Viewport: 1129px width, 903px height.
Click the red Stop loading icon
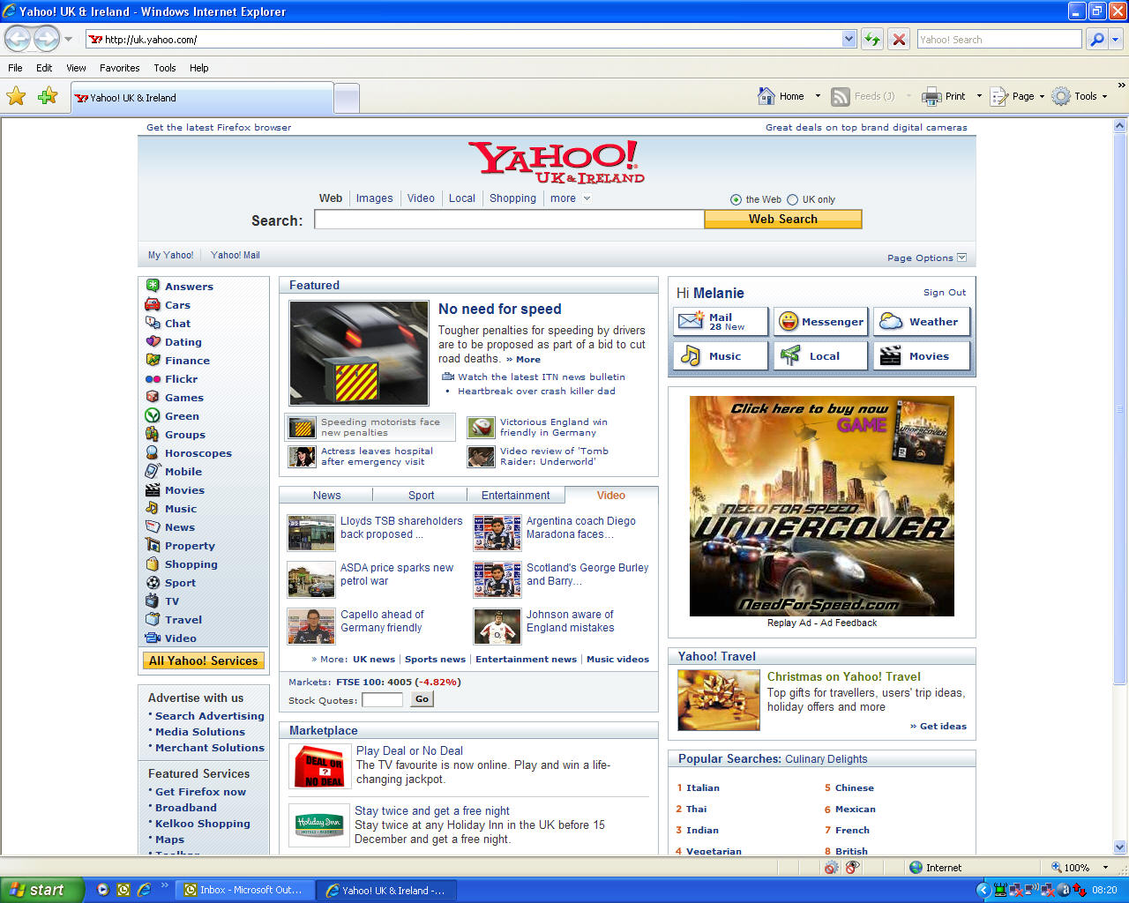click(899, 39)
